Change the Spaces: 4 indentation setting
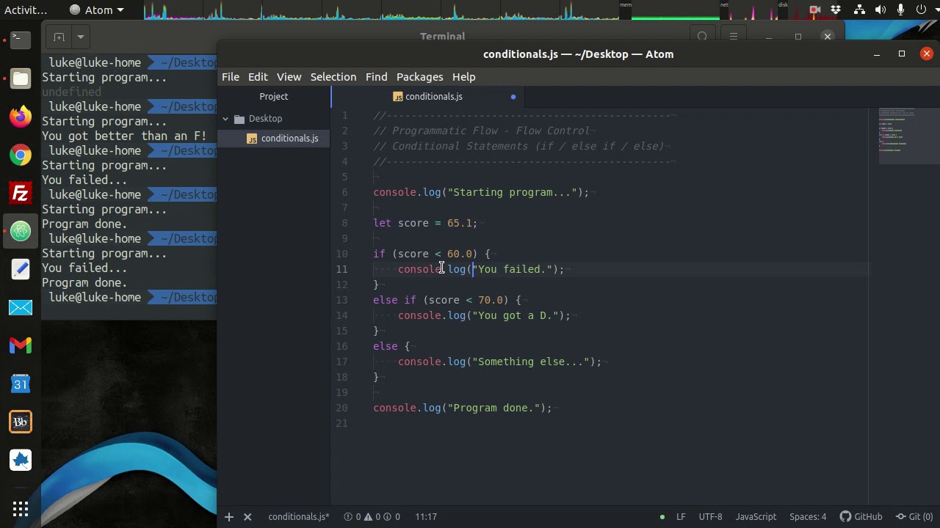 coord(808,517)
